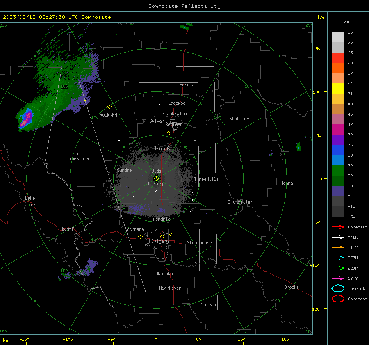Select the slate-purple swatch between 10 and 0

coord(338,191)
